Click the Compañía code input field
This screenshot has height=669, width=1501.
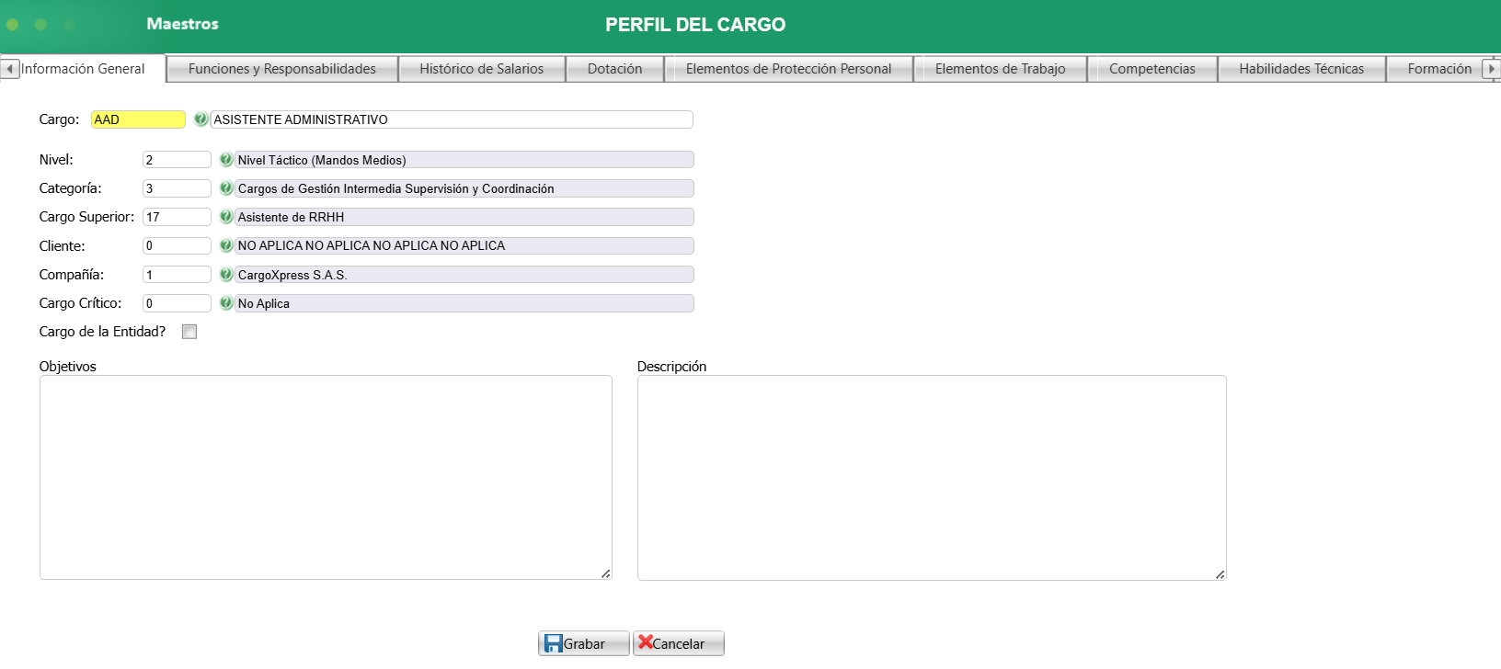point(177,275)
